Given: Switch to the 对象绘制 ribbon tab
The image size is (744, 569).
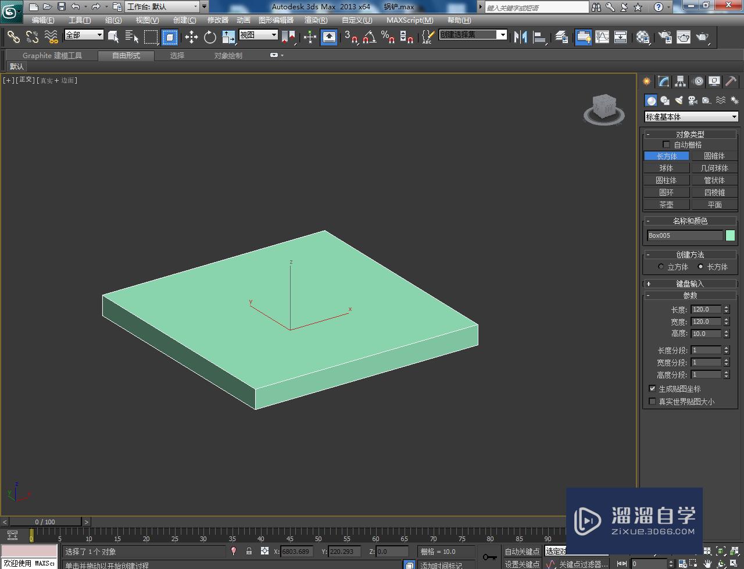Looking at the screenshot, I should tap(228, 56).
